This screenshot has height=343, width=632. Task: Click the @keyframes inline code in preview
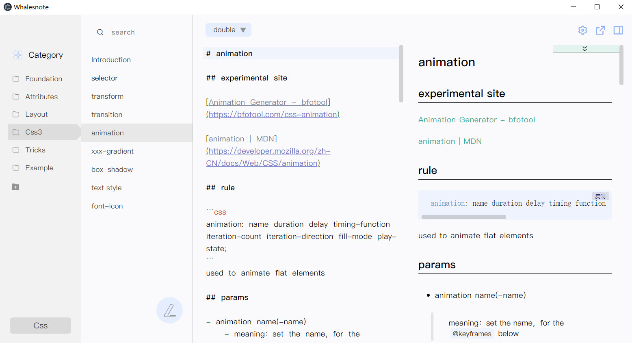(x=472, y=334)
